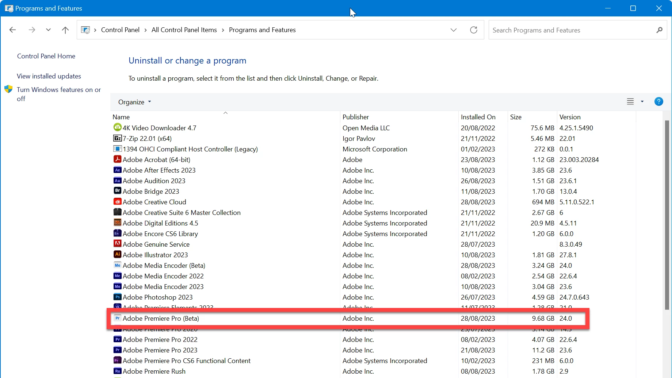Open the view options dropdown arrow

(642, 102)
